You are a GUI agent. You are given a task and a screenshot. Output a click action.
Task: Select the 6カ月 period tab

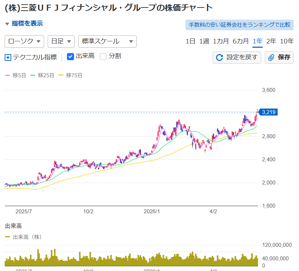tap(241, 41)
